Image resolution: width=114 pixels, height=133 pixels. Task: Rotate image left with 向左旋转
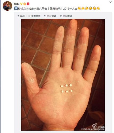[51, 16]
